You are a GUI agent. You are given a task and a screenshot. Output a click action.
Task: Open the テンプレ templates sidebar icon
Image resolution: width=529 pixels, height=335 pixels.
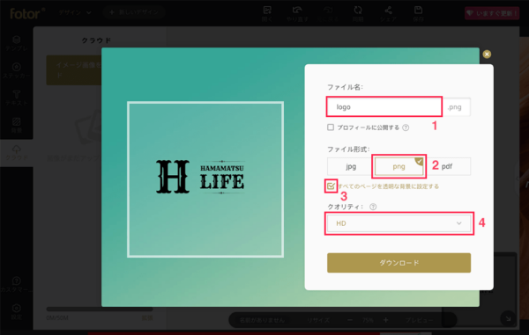pos(16,43)
